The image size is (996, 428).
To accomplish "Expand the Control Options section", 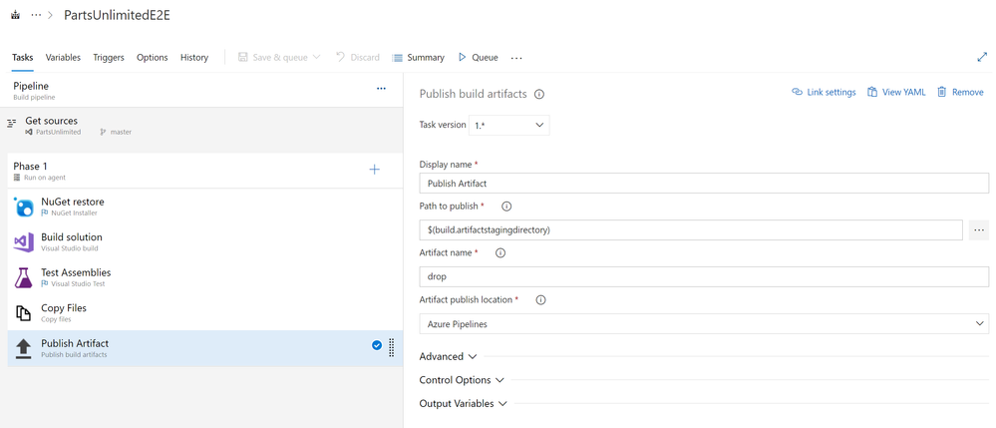I will pyautogui.click(x=462, y=380).
